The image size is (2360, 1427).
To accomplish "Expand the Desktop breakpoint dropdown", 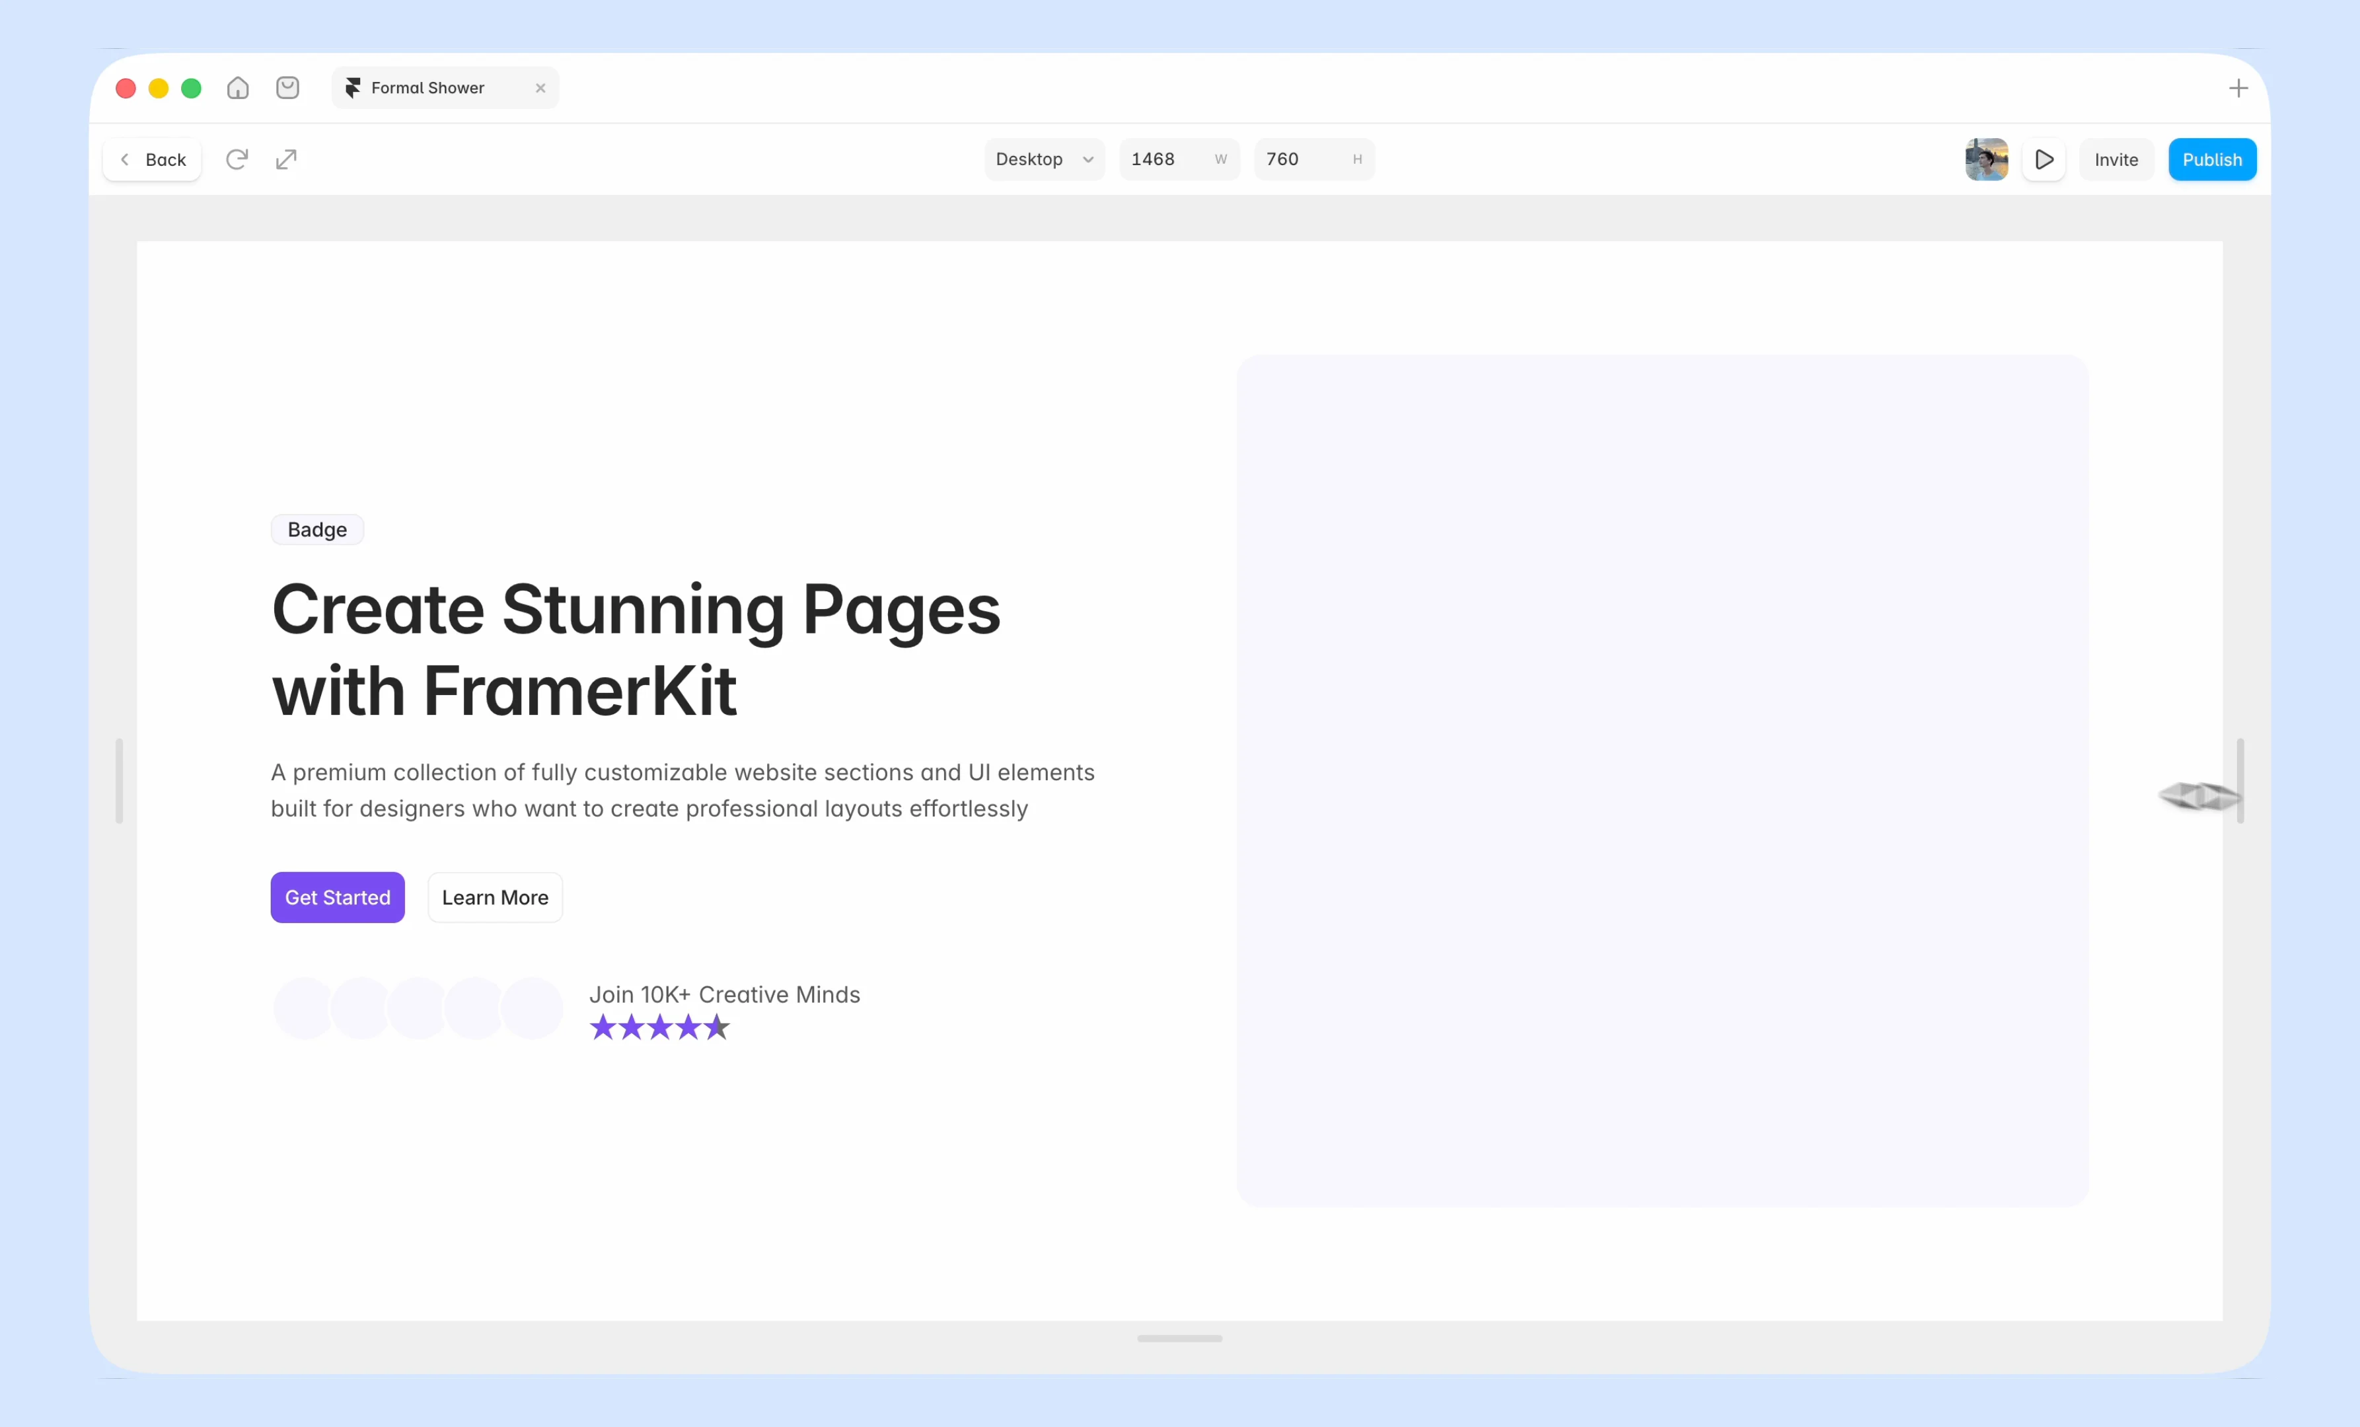I will [x=1044, y=159].
